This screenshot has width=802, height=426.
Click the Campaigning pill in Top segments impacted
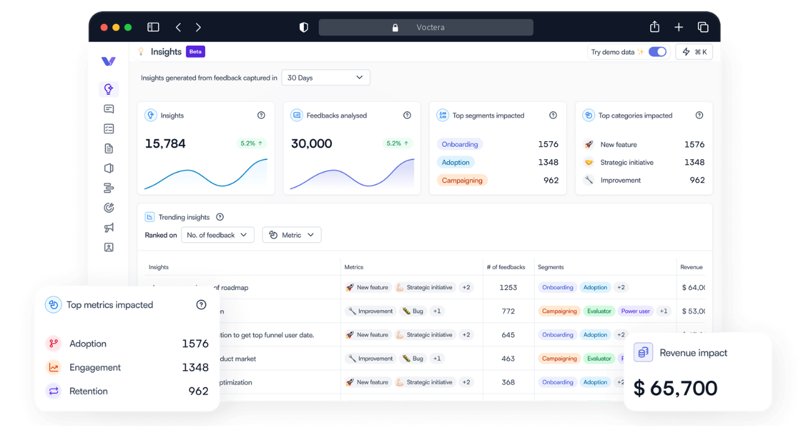click(462, 180)
